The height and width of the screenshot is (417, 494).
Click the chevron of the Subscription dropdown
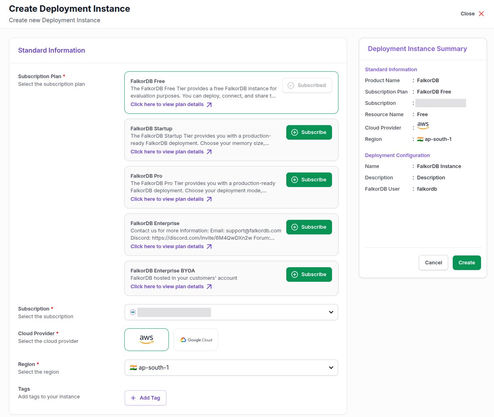coord(331,312)
